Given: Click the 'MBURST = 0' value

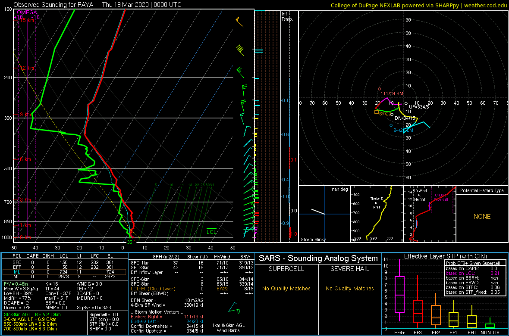Looking at the screenshot, I should point(90,298).
